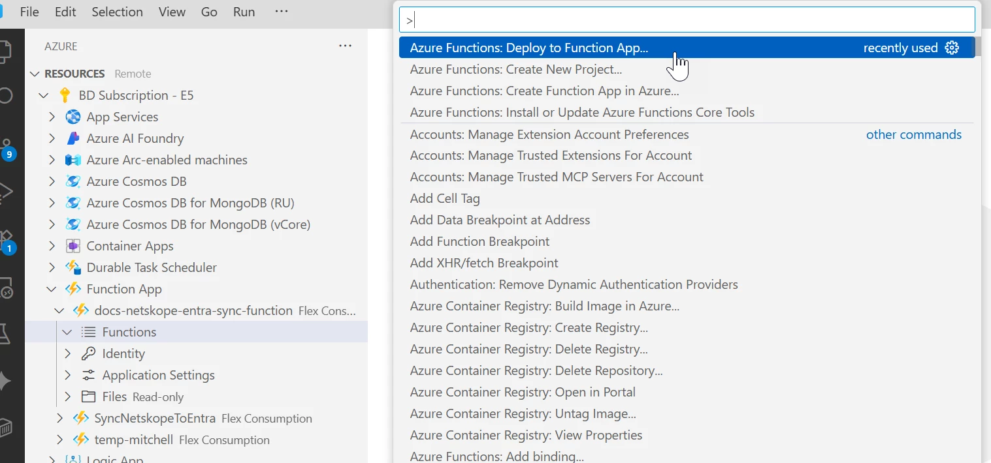Open the Edit menu

(65, 12)
